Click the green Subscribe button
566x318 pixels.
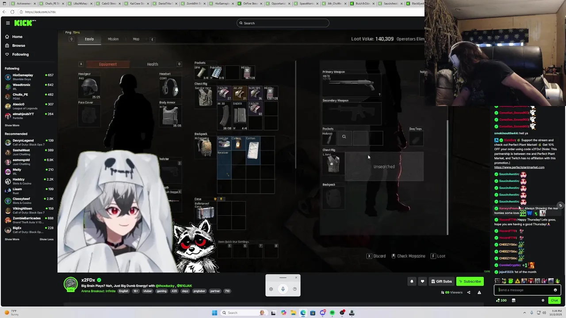pyautogui.click(x=470, y=281)
